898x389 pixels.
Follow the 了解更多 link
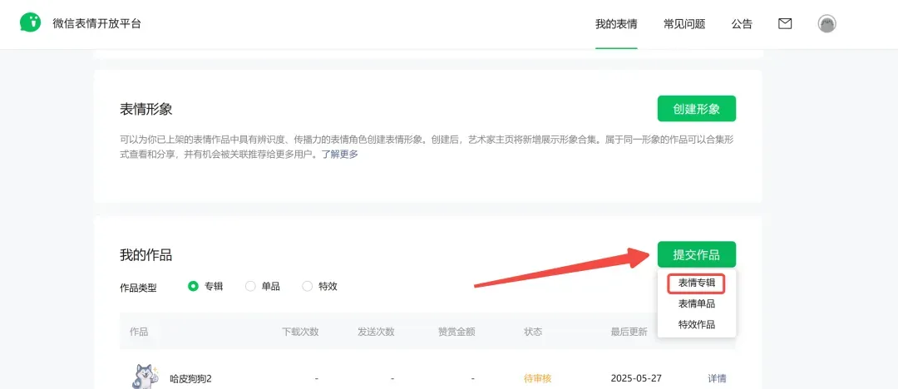tap(340, 154)
